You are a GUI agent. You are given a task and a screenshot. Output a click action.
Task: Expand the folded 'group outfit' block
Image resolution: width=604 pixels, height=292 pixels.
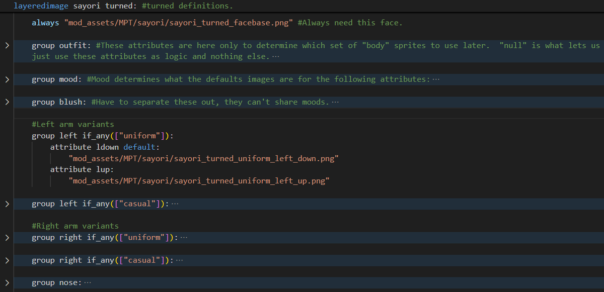pyautogui.click(x=7, y=46)
